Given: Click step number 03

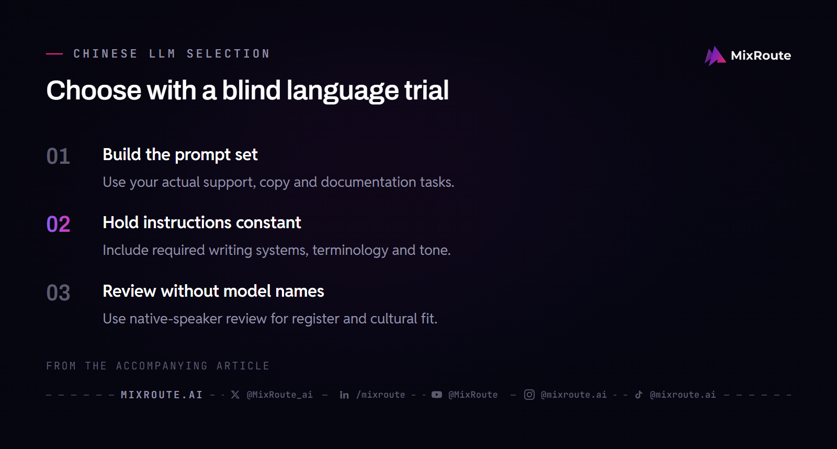Looking at the screenshot, I should click(58, 293).
